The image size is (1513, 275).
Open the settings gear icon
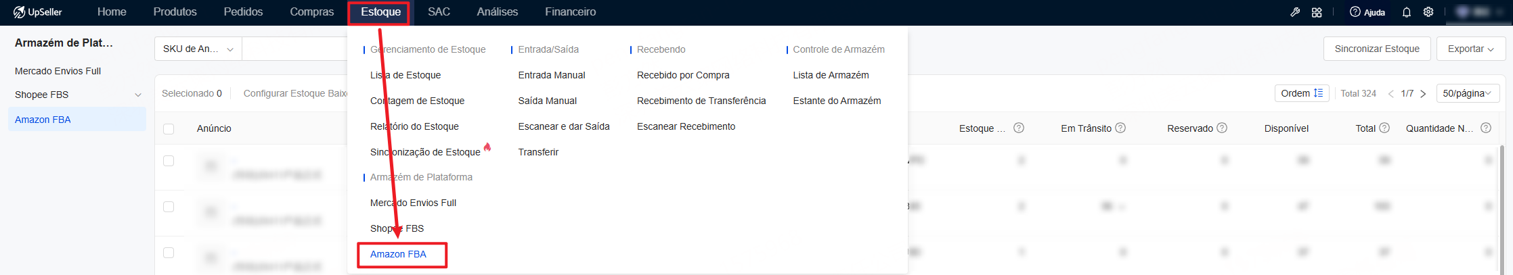[1428, 12]
